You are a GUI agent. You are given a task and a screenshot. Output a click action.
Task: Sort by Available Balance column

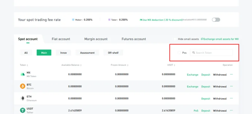[72, 65]
